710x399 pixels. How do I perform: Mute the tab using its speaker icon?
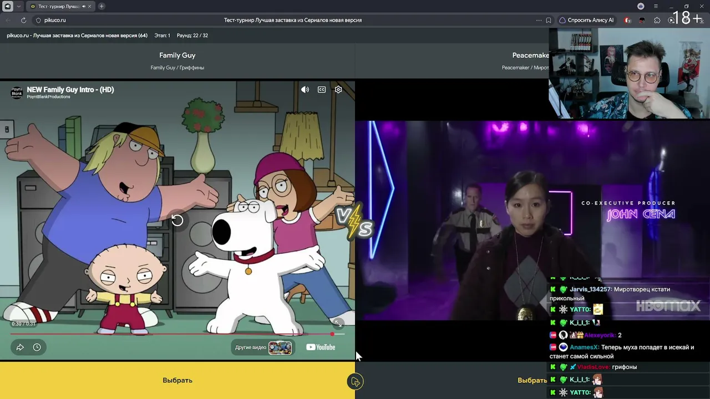click(83, 6)
